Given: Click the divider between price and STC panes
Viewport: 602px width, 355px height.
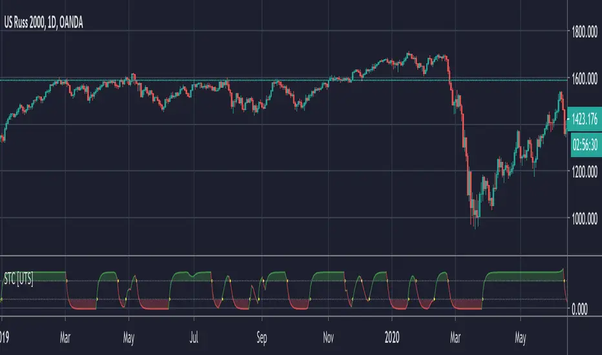Looking at the screenshot, I should [284, 256].
